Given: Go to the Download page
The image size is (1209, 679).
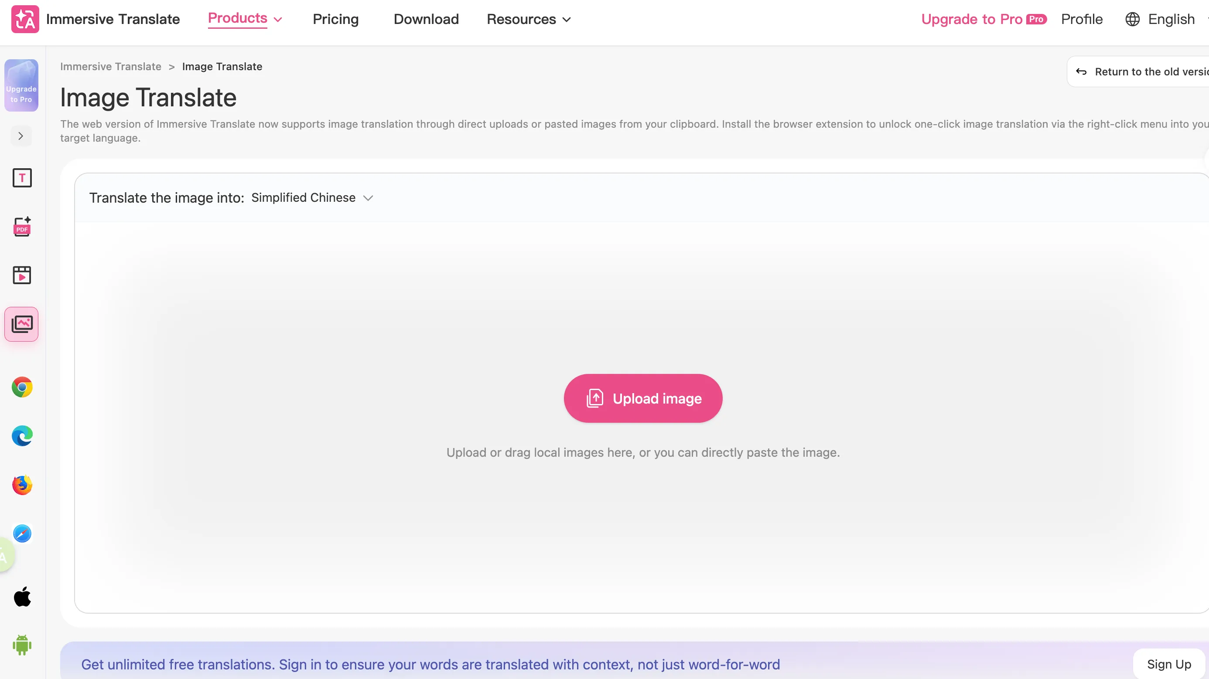Looking at the screenshot, I should click(x=426, y=19).
